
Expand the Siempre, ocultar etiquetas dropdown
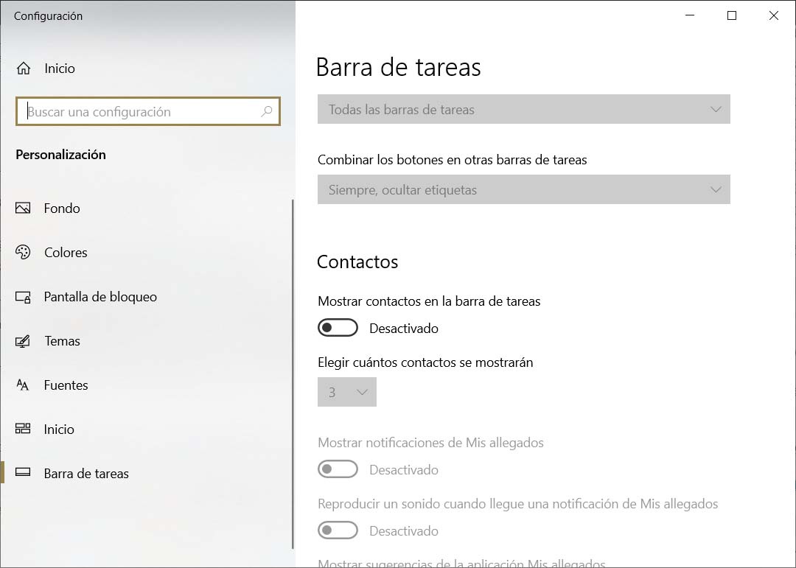523,189
